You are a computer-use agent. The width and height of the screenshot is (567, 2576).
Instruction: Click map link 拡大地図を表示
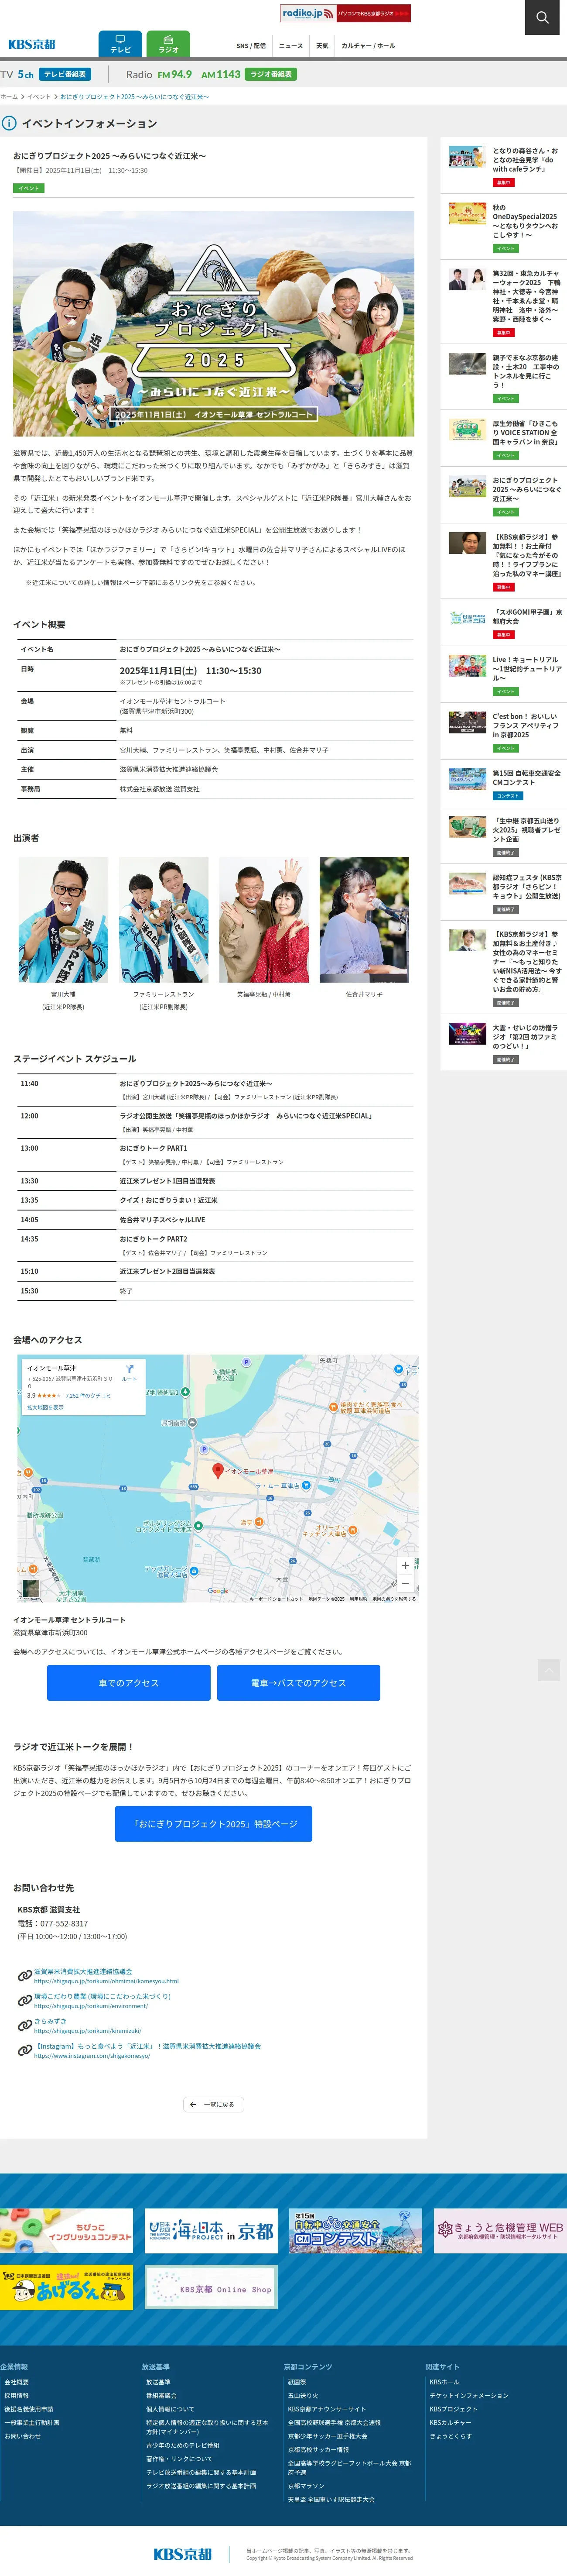point(45,1407)
